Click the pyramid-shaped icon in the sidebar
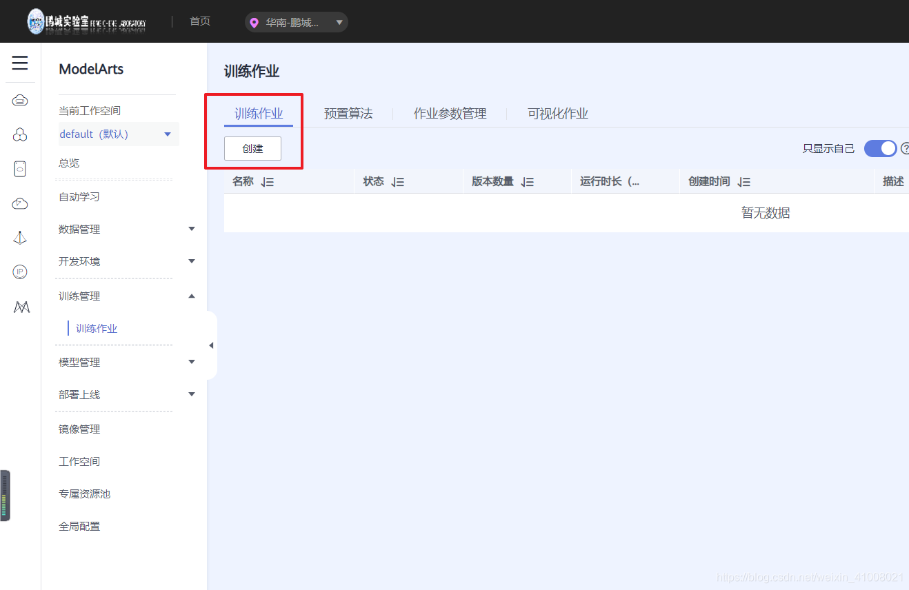 coord(20,238)
